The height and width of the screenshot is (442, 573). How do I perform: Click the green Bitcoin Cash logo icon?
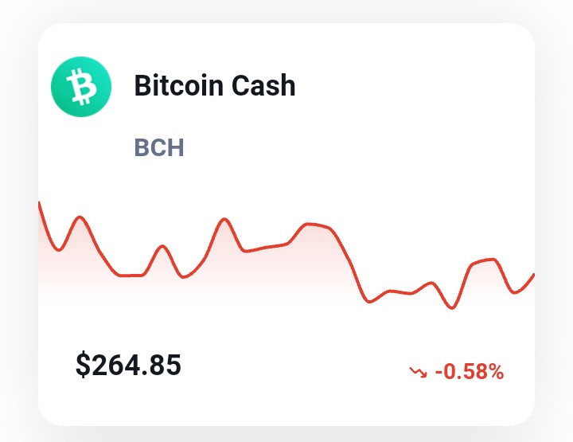click(81, 87)
